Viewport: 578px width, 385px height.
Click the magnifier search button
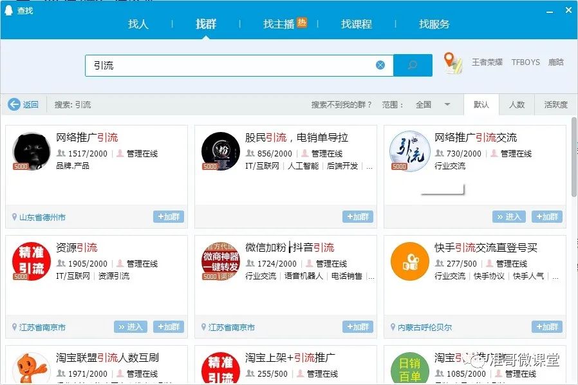pyautogui.click(x=413, y=65)
